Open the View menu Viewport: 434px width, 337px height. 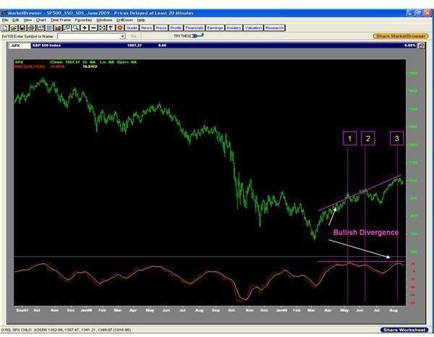pyautogui.click(x=27, y=20)
